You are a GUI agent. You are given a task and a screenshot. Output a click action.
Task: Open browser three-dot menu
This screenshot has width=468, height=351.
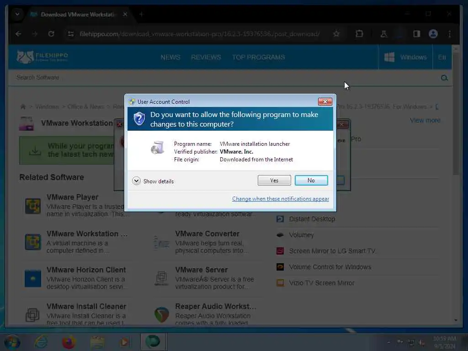point(450,34)
